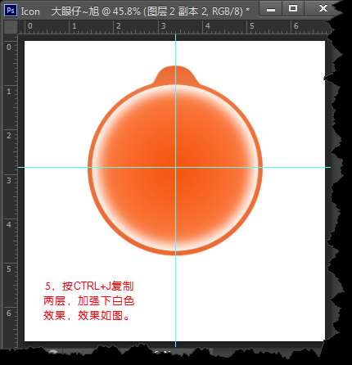Screen dimensions: 352x365
Task: Click the 1 mark on horizontal ruler
Action: pos(74,26)
